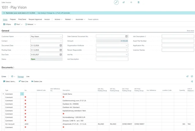195x131 pixels.
Task: Click Show more in General section
Action: (190, 31)
